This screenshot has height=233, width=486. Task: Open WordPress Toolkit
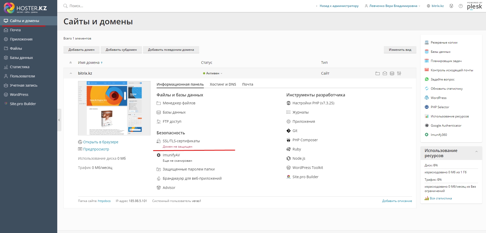click(x=308, y=168)
